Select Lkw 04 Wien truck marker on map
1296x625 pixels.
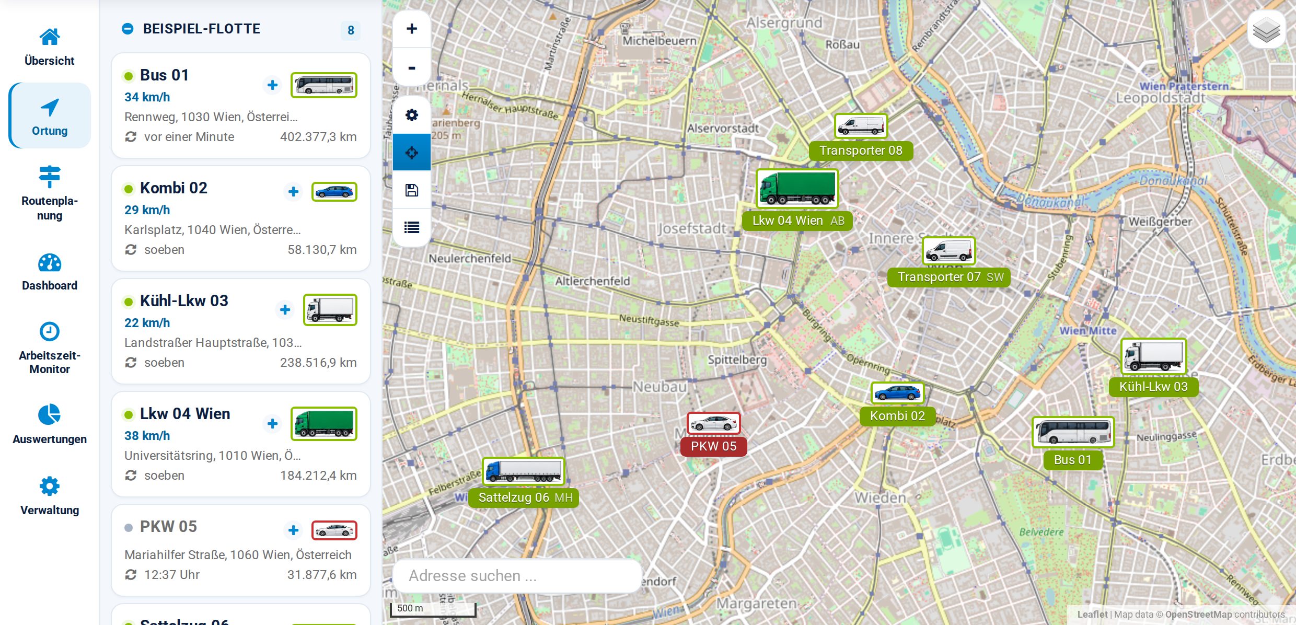point(797,188)
